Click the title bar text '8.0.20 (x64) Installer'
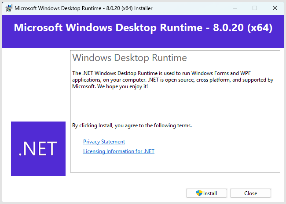The height and width of the screenshot is (204, 286). (x=129, y=8)
